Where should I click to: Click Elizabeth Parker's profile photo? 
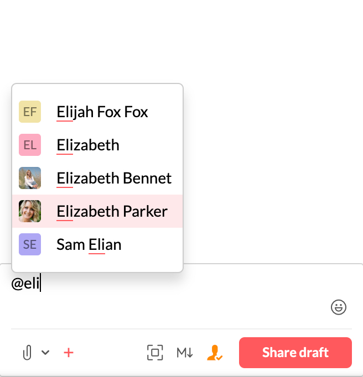point(30,211)
